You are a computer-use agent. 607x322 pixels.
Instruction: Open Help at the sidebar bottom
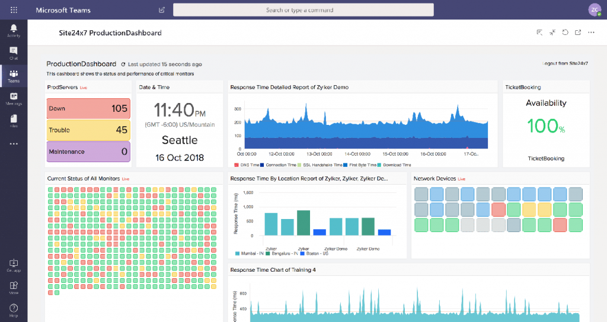point(13,310)
